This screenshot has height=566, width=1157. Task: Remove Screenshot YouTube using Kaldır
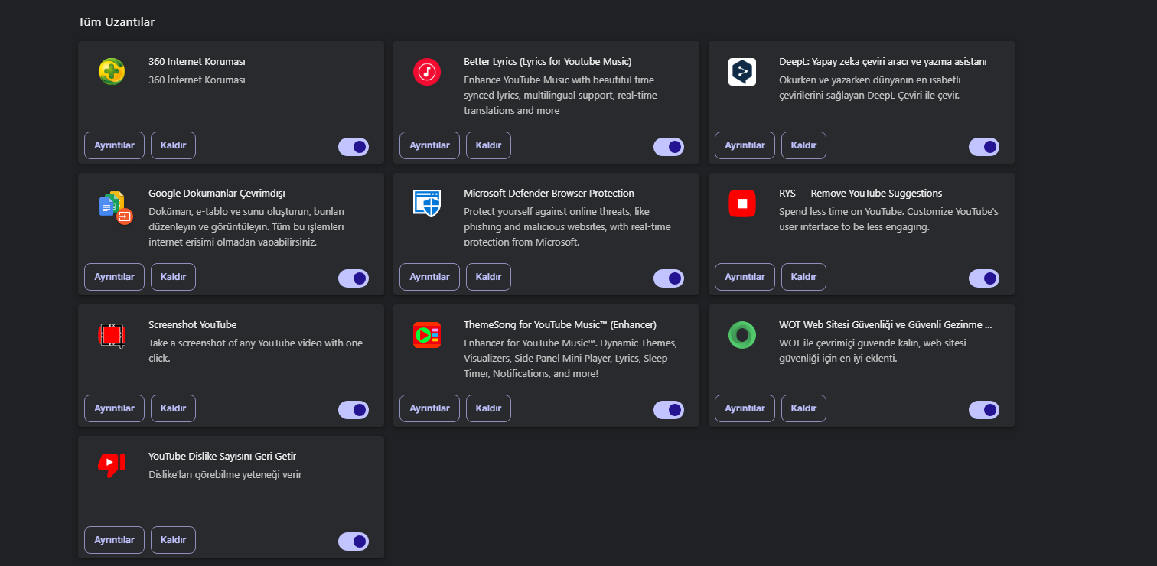pos(173,408)
